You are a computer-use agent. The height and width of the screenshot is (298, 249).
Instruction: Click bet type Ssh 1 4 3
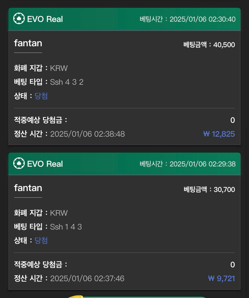[66, 227]
